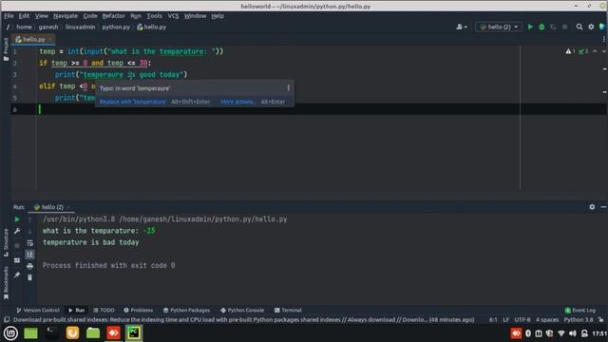Jump to previous highlighted error arrow
Image resolution: width=608 pixels, height=342 pixels.
click(595, 51)
